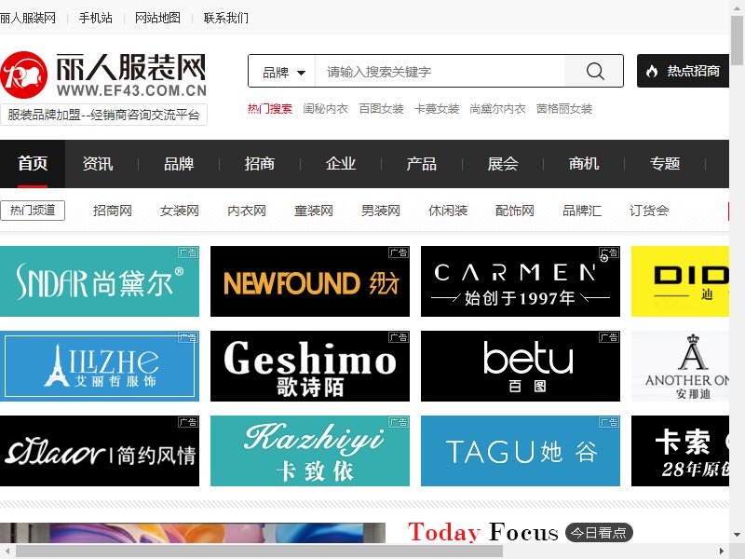
Task: Open the 手机站 link
Action: (x=96, y=18)
